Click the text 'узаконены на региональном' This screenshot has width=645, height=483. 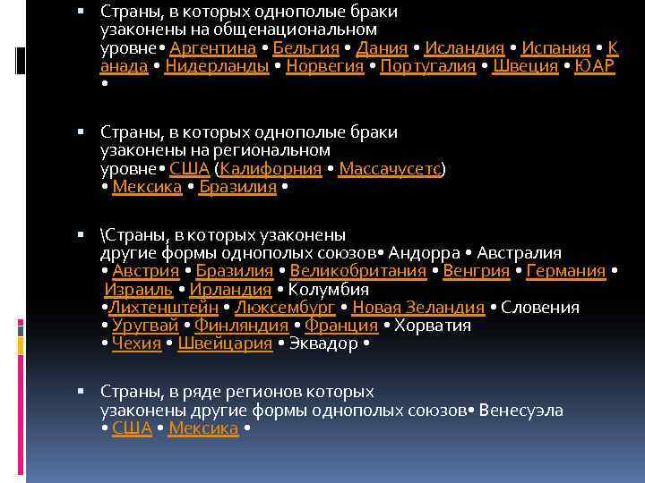pos(215,150)
